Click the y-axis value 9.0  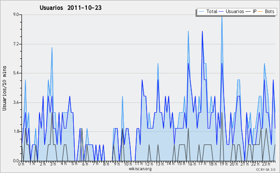[16, 14]
